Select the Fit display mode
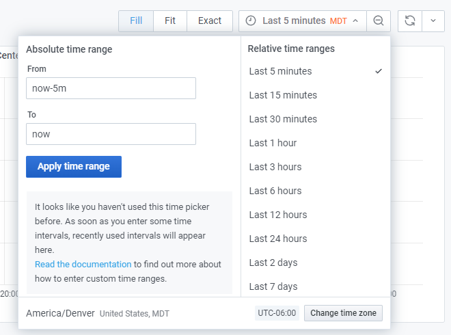This screenshot has height=335, width=451. (x=170, y=21)
